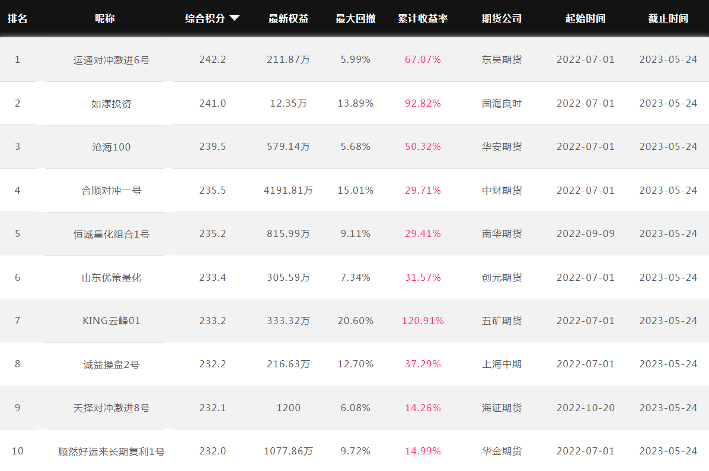Viewport: 709px width, 471px height.
Task: Open the 运通对冲激进6号 entry
Action: [x=111, y=60]
